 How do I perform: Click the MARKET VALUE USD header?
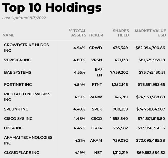tap(150, 33)
